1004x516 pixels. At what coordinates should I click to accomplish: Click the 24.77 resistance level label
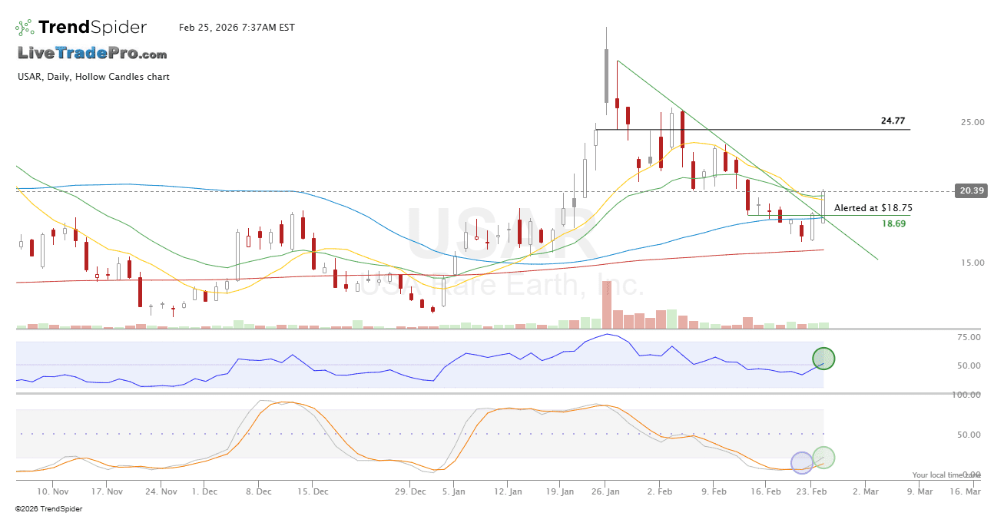[x=893, y=121]
